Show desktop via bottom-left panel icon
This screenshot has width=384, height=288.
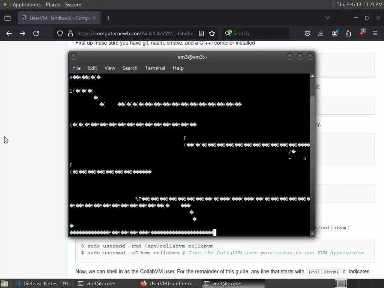[5, 283]
